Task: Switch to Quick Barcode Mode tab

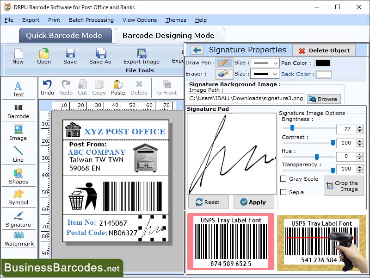Action: (65, 35)
